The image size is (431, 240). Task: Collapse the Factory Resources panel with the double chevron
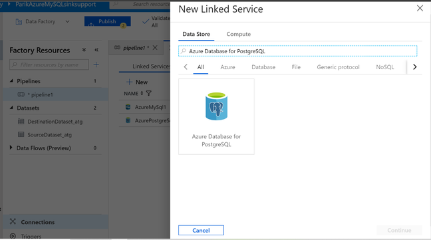coord(96,50)
